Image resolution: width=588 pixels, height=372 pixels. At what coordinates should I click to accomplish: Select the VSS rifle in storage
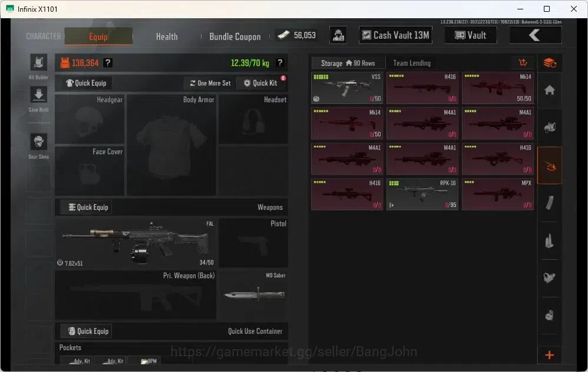pyautogui.click(x=347, y=88)
